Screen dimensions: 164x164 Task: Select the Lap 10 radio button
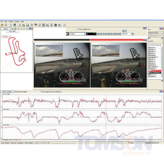pyautogui.click(x=162, y=65)
